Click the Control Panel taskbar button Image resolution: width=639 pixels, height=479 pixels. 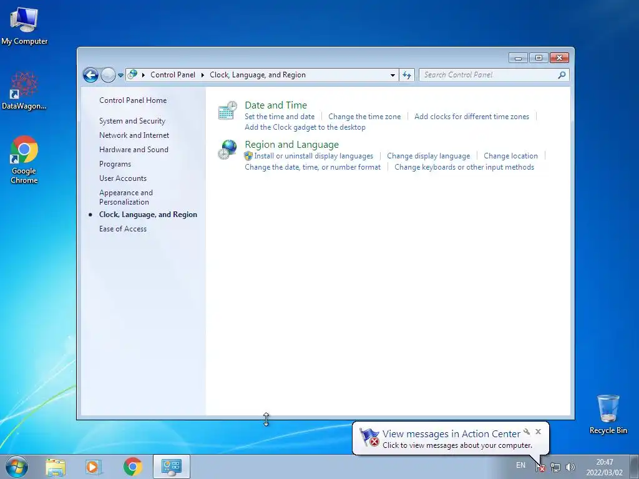click(x=171, y=467)
